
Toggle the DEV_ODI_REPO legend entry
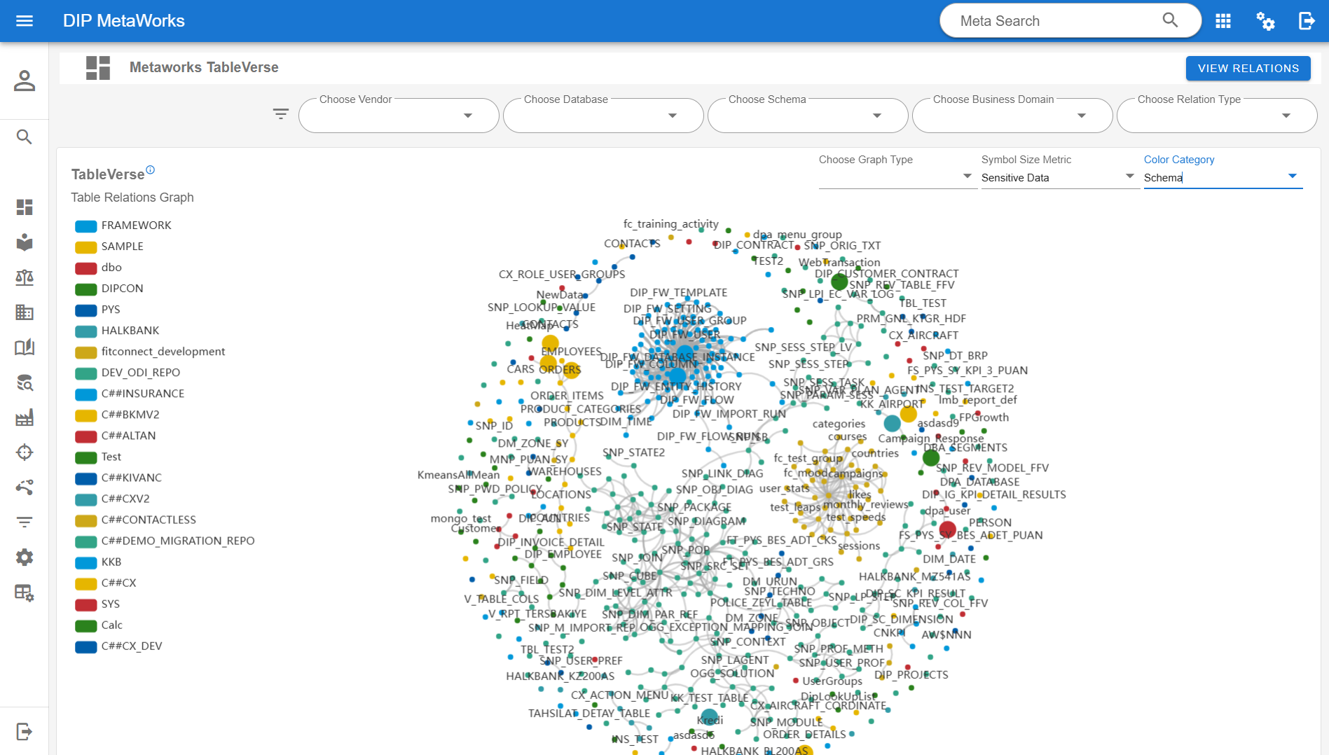128,373
